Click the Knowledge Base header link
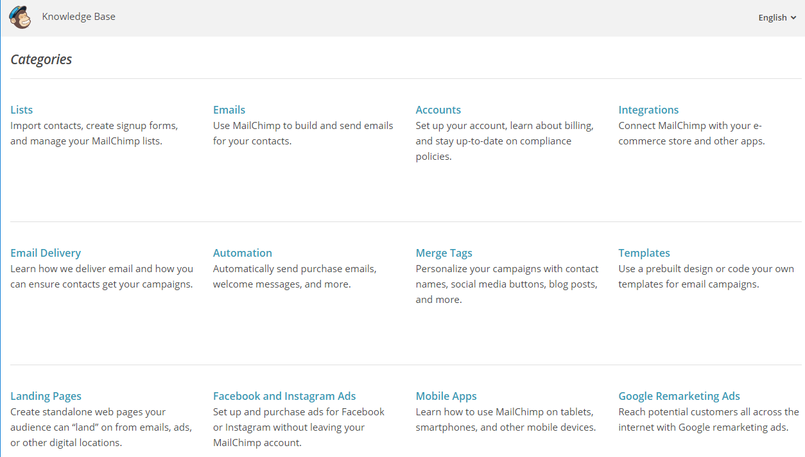This screenshot has height=457, width=805. (x=78, y=16)
